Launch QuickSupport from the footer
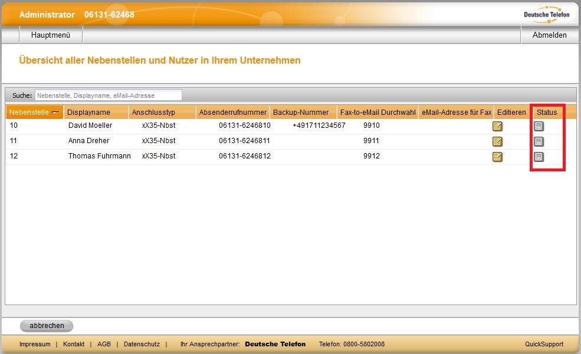581x354 pixels. click(544, 344)
